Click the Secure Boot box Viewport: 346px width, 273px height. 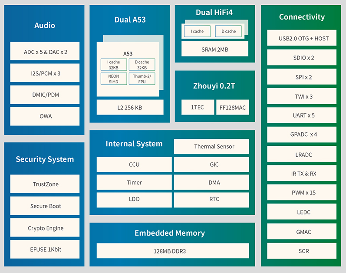pyautogui.click(x=45, y=206)
